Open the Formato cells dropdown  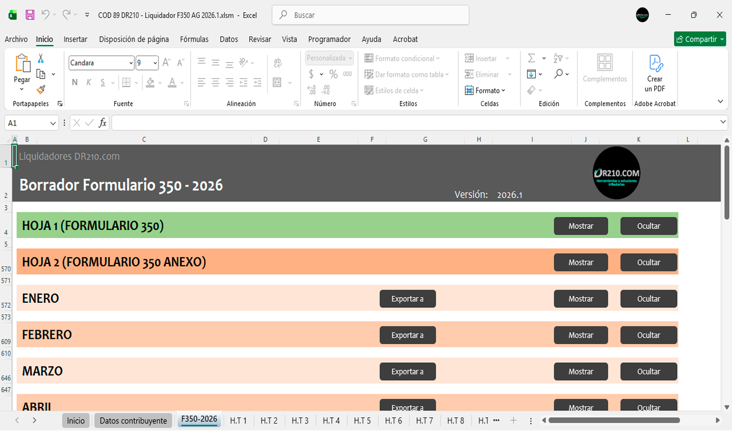[x=486, y=90]
